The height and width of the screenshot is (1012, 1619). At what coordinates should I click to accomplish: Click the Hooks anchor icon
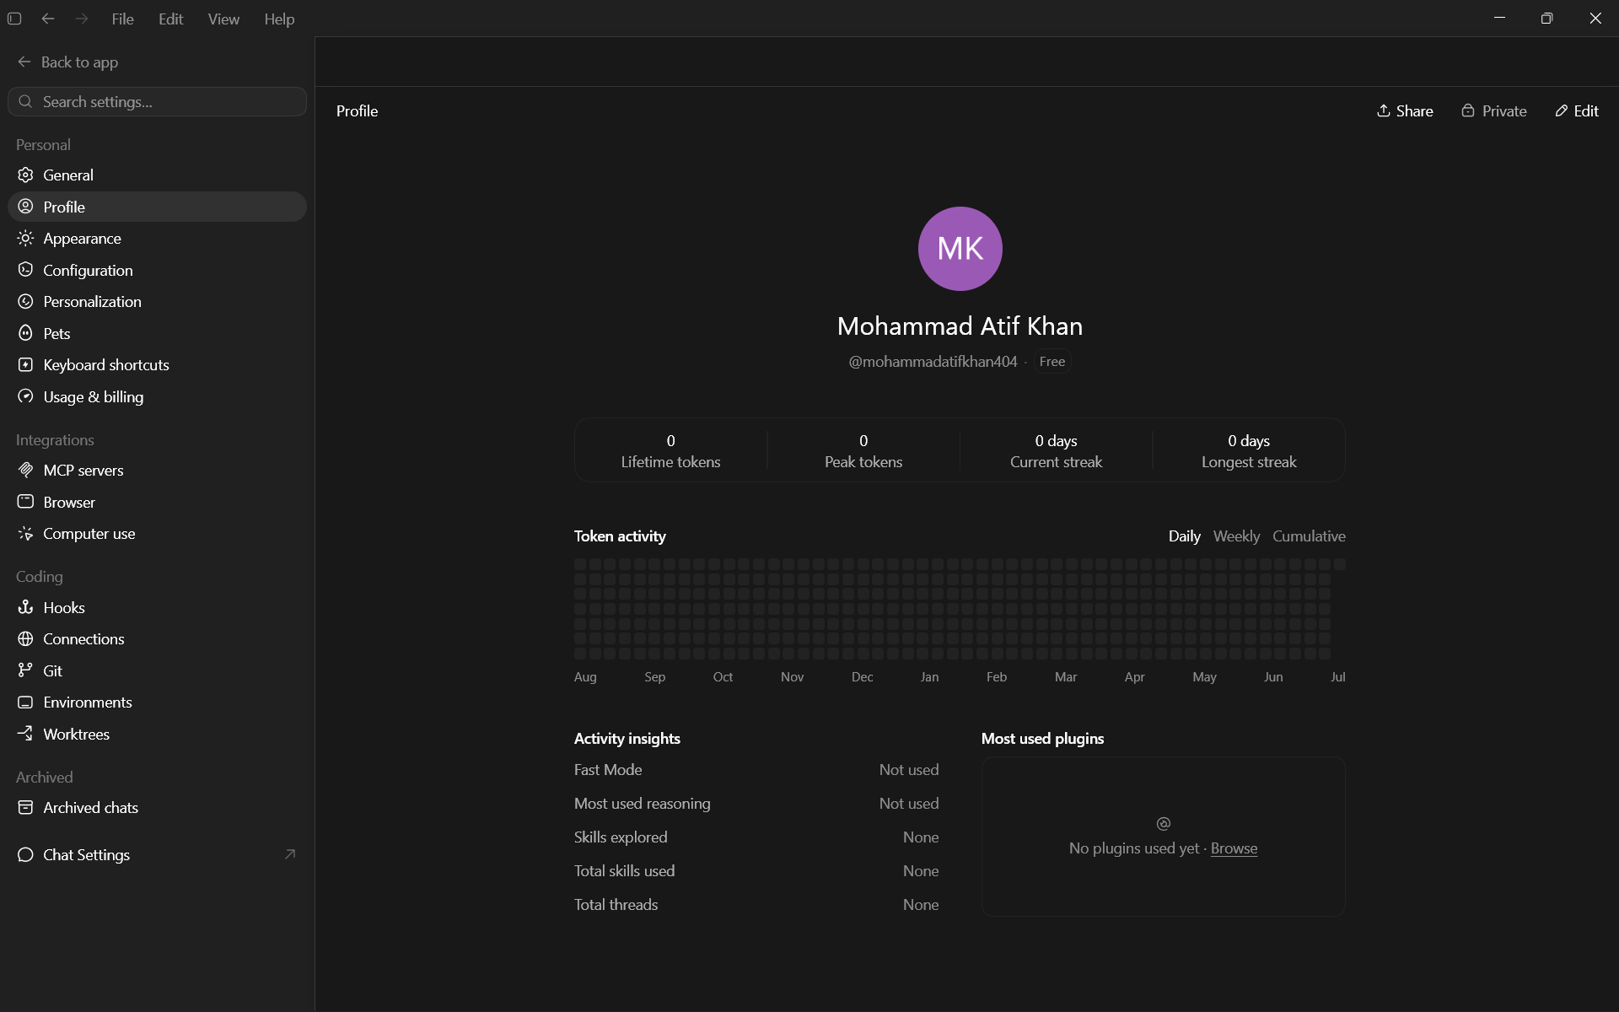tap(26, 607)
